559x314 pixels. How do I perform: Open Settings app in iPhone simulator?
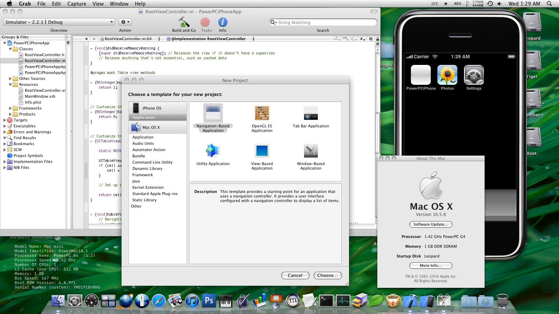click(474, 75)
